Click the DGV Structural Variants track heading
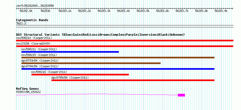Image resolution: width=241 pixels, height=110 pixels. point(100,35)
